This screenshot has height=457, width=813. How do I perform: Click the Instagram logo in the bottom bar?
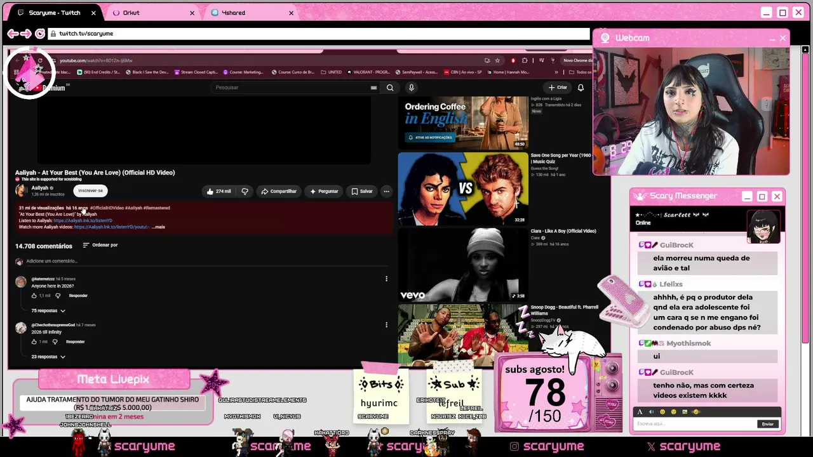(x=514, y=446)
